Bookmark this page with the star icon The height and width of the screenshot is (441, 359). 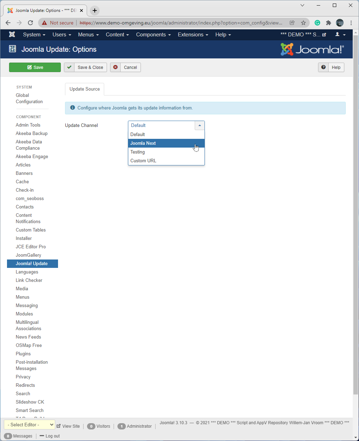[x=303, y=23]
